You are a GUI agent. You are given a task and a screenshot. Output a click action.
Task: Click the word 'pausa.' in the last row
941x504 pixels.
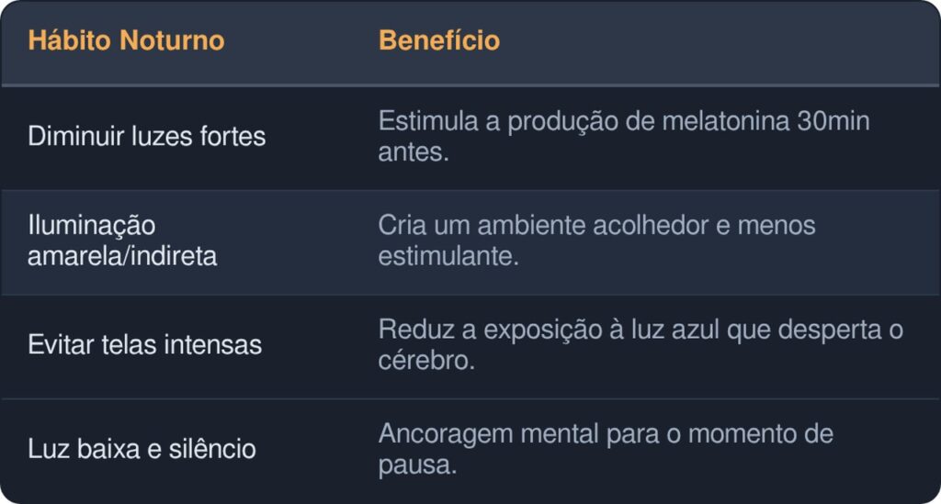(x=417, y=465)
